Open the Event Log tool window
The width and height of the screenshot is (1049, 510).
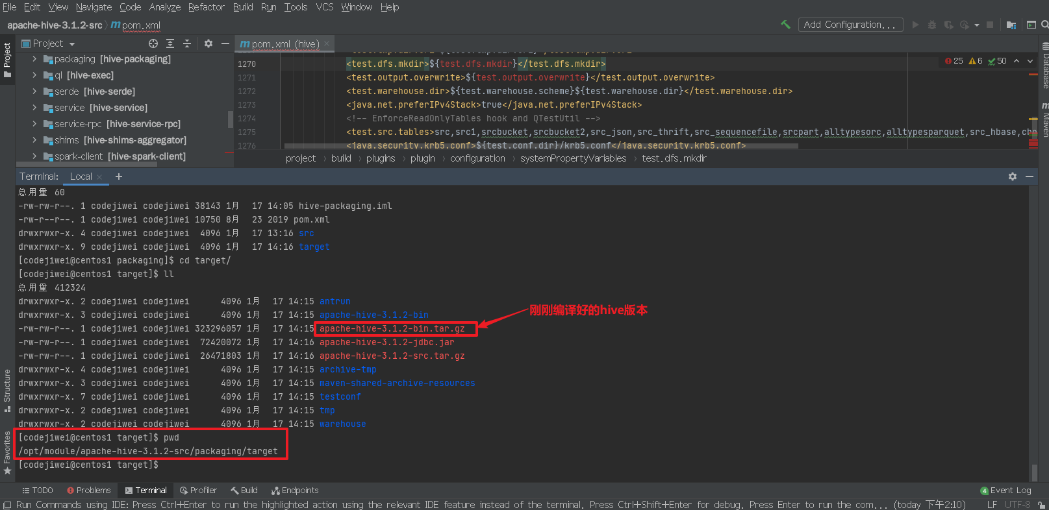pos(1005,491)
